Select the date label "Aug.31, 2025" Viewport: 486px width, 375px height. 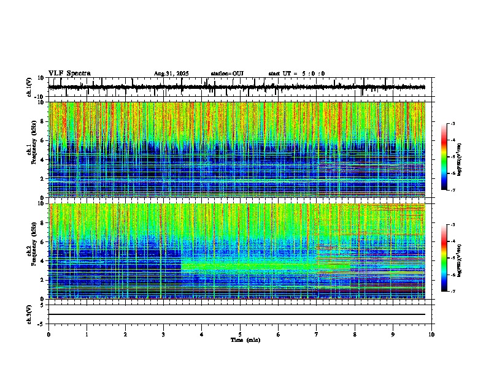pos(171,74)
